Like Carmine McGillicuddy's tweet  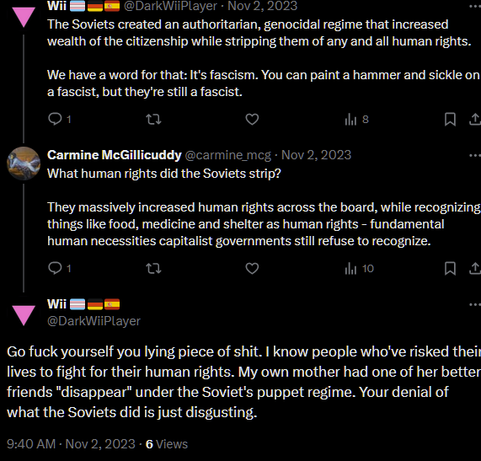pos(252,269)
